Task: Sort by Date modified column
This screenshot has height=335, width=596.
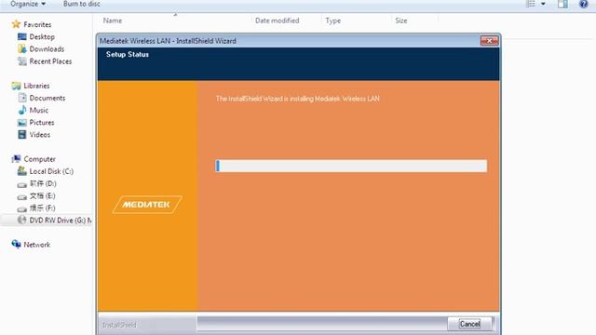Action: [x=278, y=20]
